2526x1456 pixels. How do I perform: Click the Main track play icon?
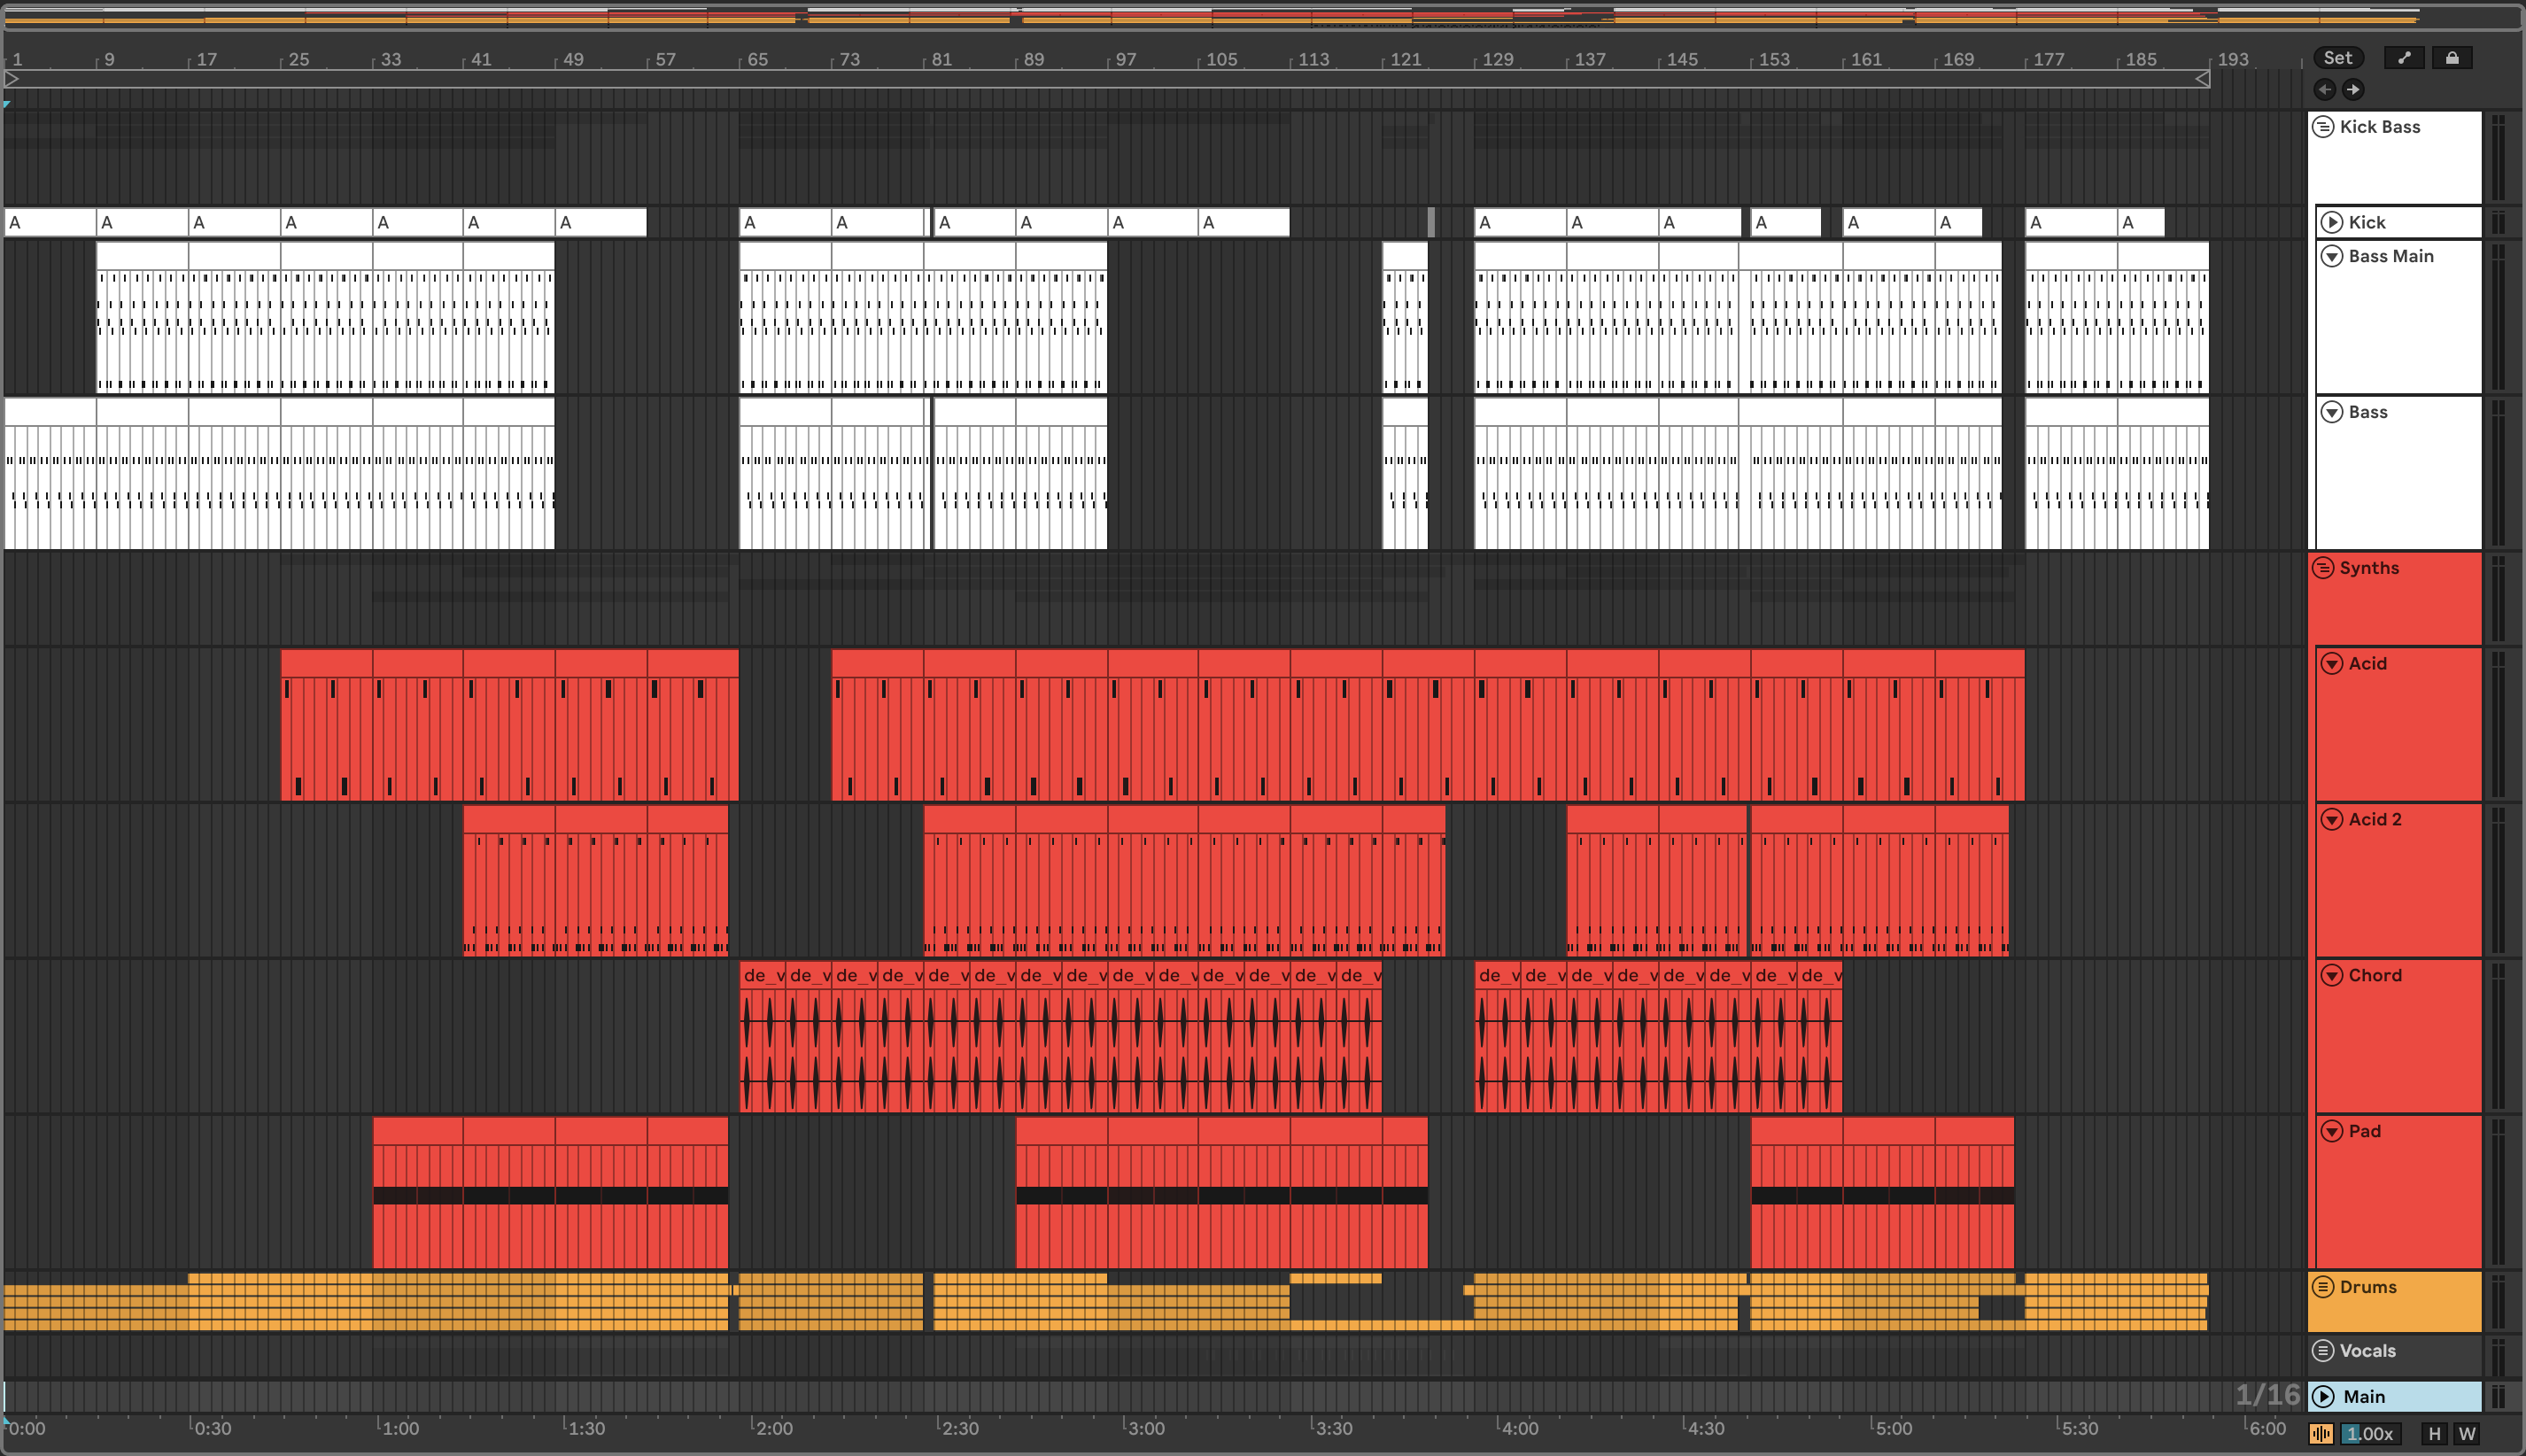click(2324, 1397)
